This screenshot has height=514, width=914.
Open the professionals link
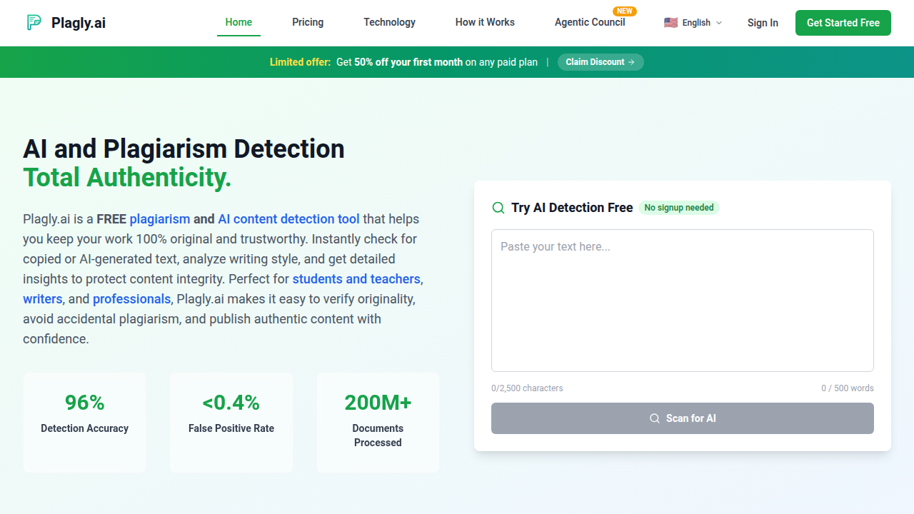coord(131,299)
